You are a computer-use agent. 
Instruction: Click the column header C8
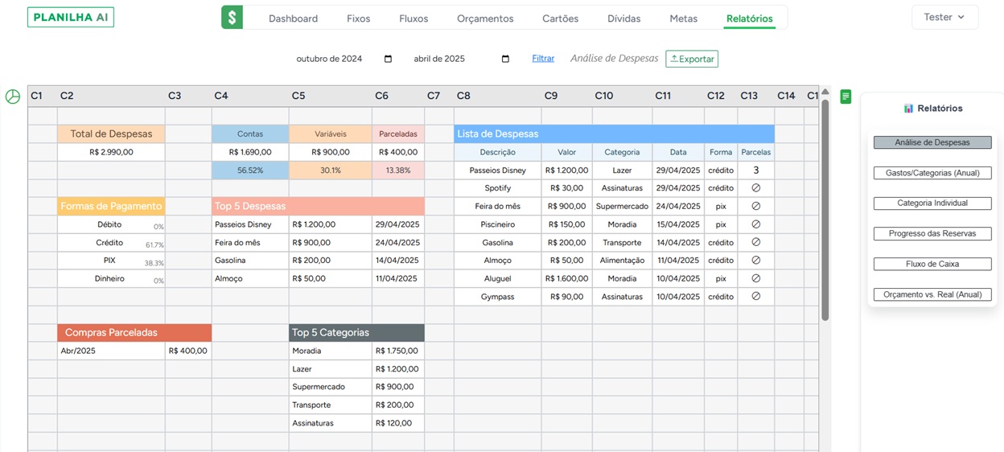click(x=497, y=96)
